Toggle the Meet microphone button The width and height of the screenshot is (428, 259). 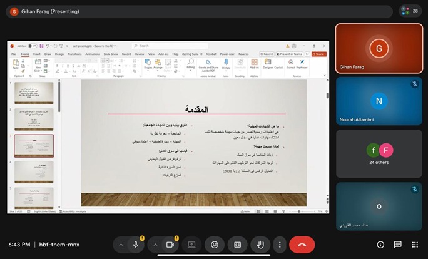(136, 245)
